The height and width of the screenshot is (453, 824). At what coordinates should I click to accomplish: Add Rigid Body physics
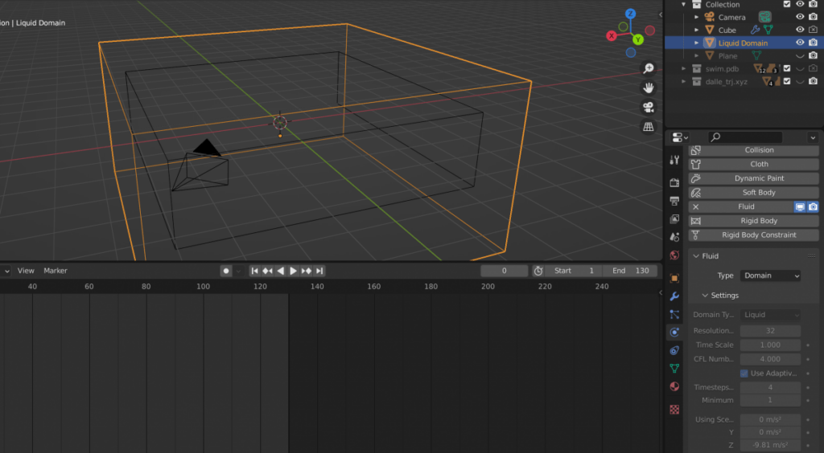coord(753,221)
